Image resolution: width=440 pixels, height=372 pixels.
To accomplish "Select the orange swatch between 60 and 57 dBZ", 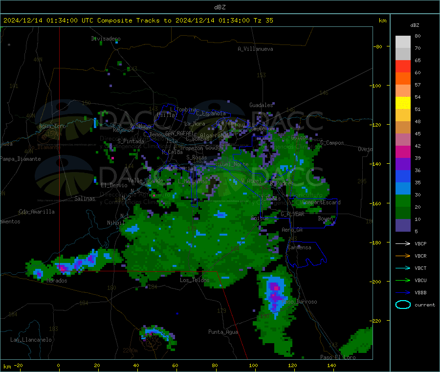I will point(403,79).
